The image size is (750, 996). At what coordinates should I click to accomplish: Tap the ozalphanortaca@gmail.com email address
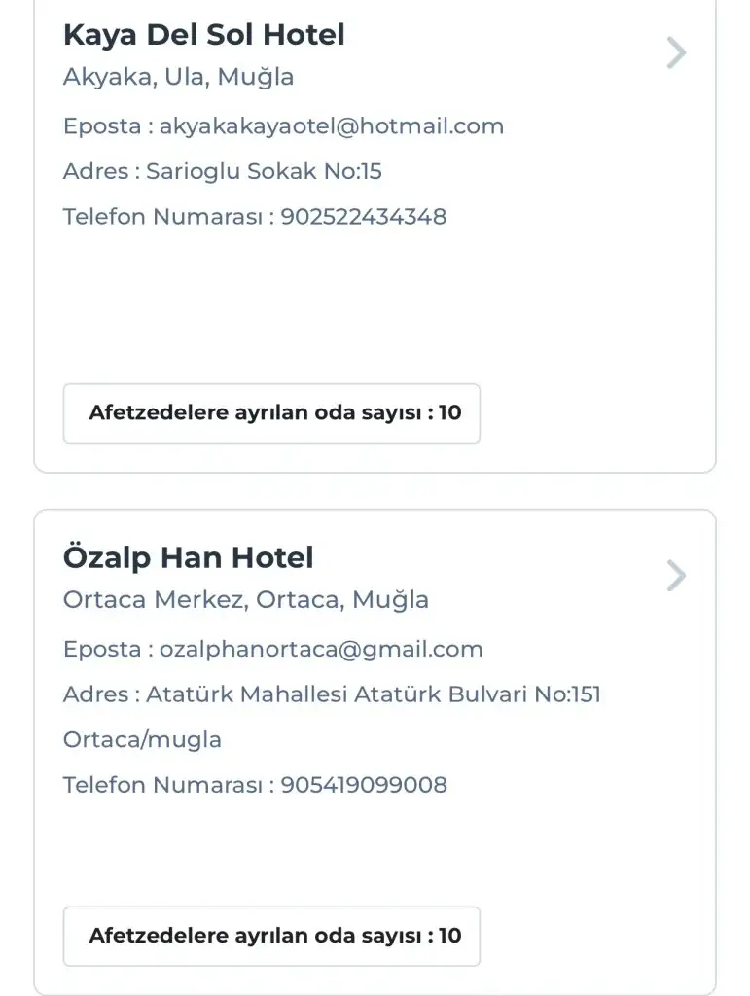[x=321, y=650]
